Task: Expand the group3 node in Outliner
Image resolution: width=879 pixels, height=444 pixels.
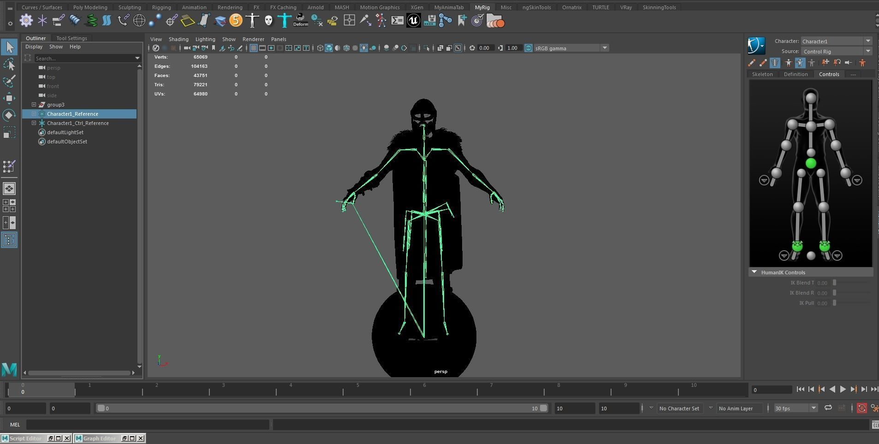Action: click(x=34, y=105)
